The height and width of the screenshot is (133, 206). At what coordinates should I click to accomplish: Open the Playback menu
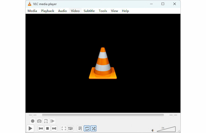coord(48,11)
